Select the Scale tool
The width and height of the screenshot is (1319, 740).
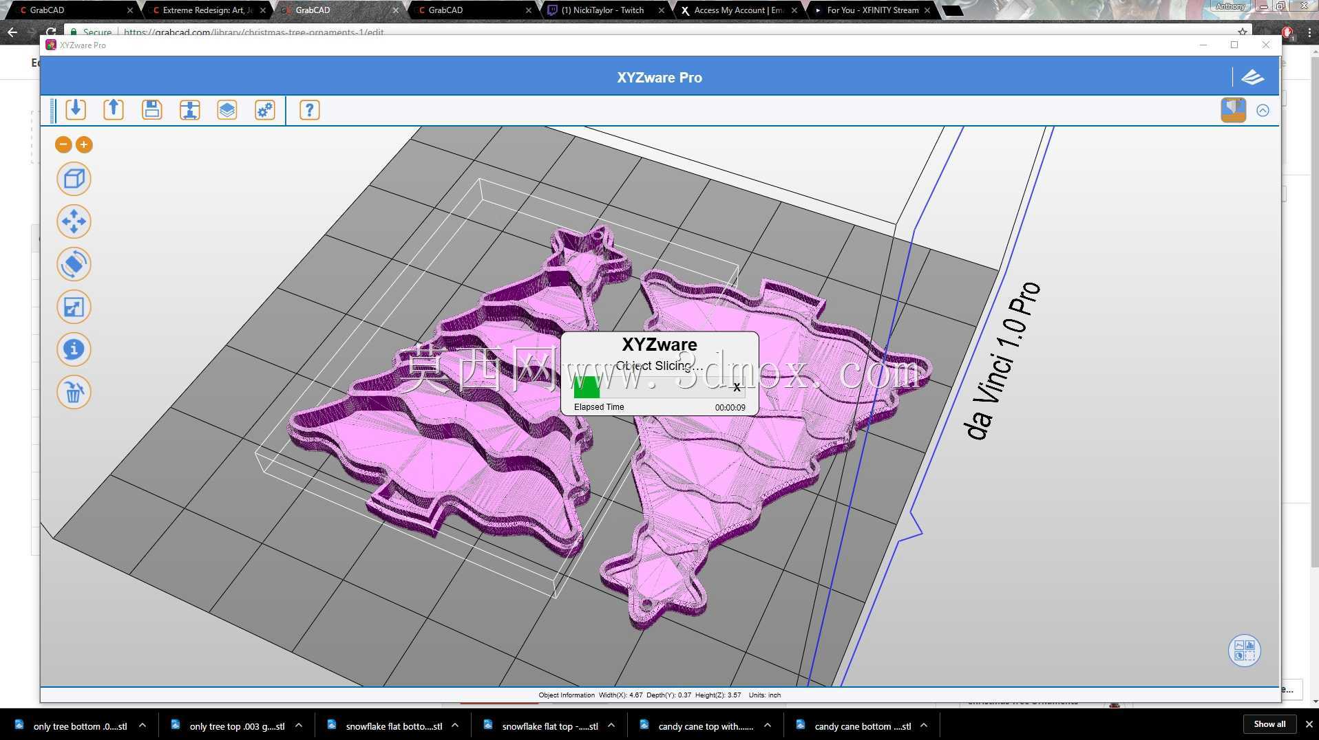74,307
